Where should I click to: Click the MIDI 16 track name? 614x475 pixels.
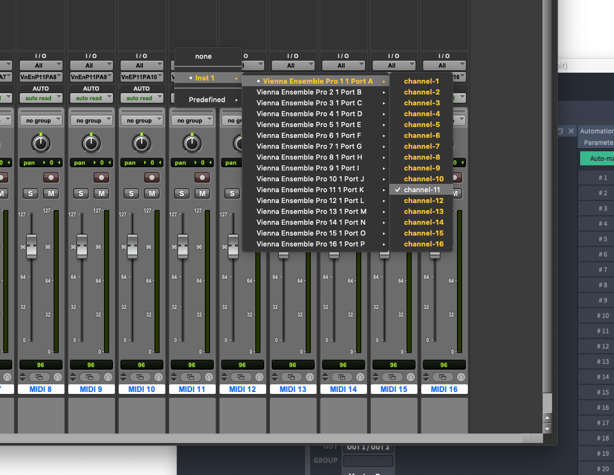pyautogui.click(x=444, y=389)
